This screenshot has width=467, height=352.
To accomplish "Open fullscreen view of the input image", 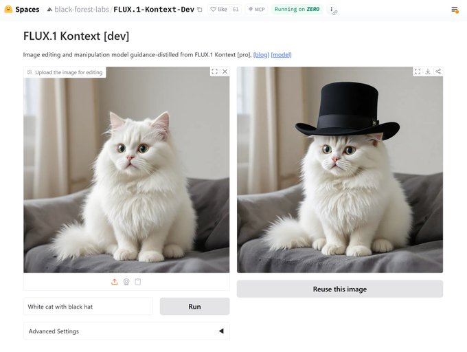I will click(x=214, y=71).
